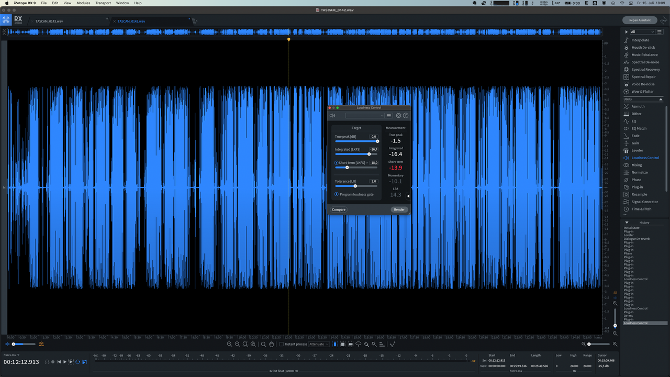Toggle the frequency selection tool
Viewport: 670px width, 377px height.
pos(351,344)
